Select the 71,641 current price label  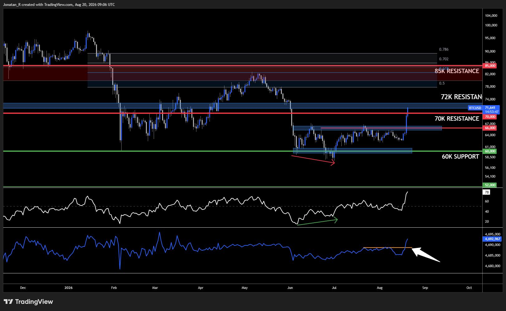point(491,108)
